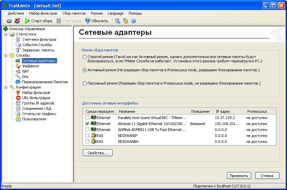Image resolution: width=287 pixels, height=190 pixels.
Task: Click the Обнулить reset funnel icon
Action: coord(87,21)
